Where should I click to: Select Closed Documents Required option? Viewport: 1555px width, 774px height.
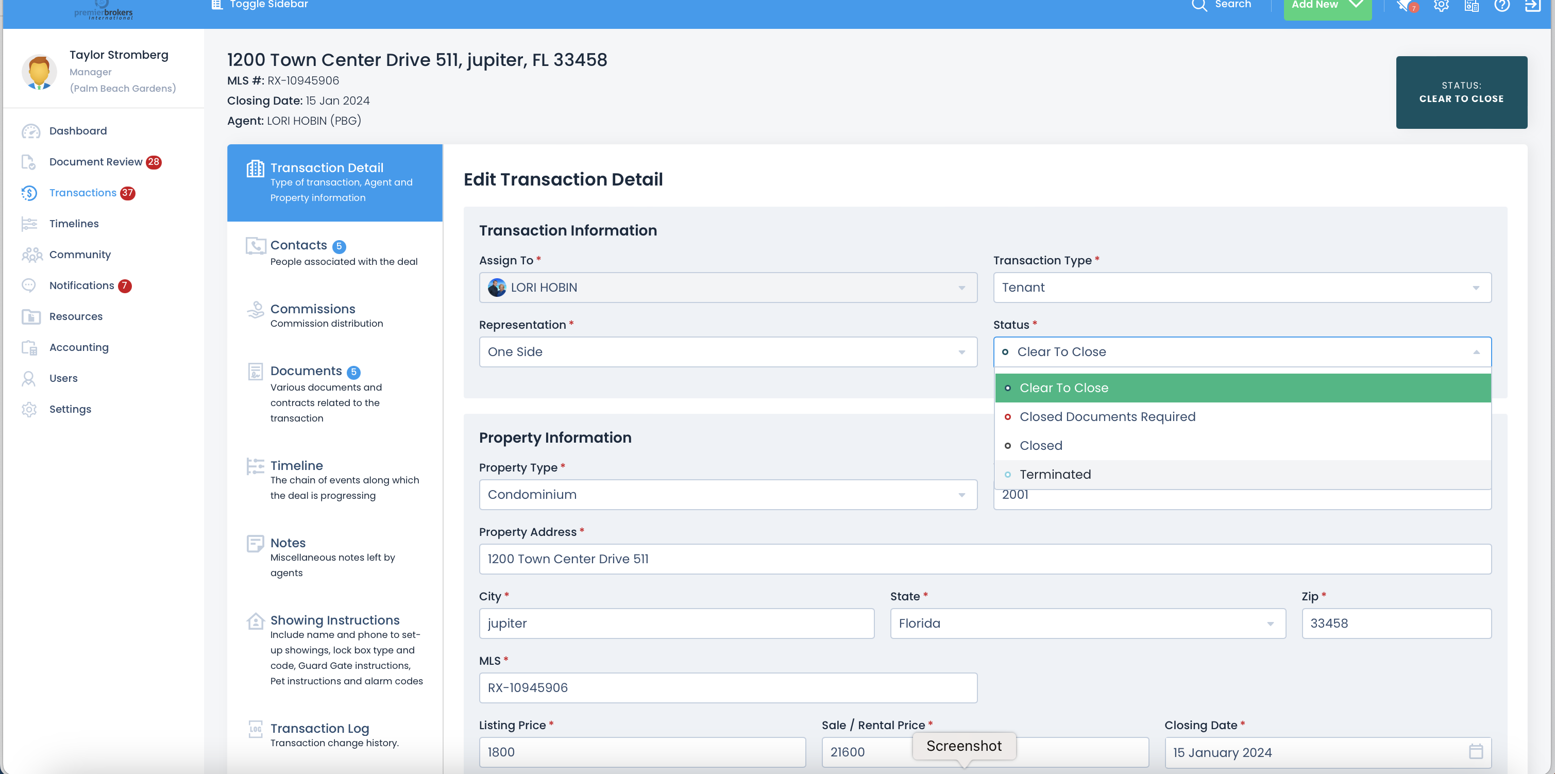1242,416
